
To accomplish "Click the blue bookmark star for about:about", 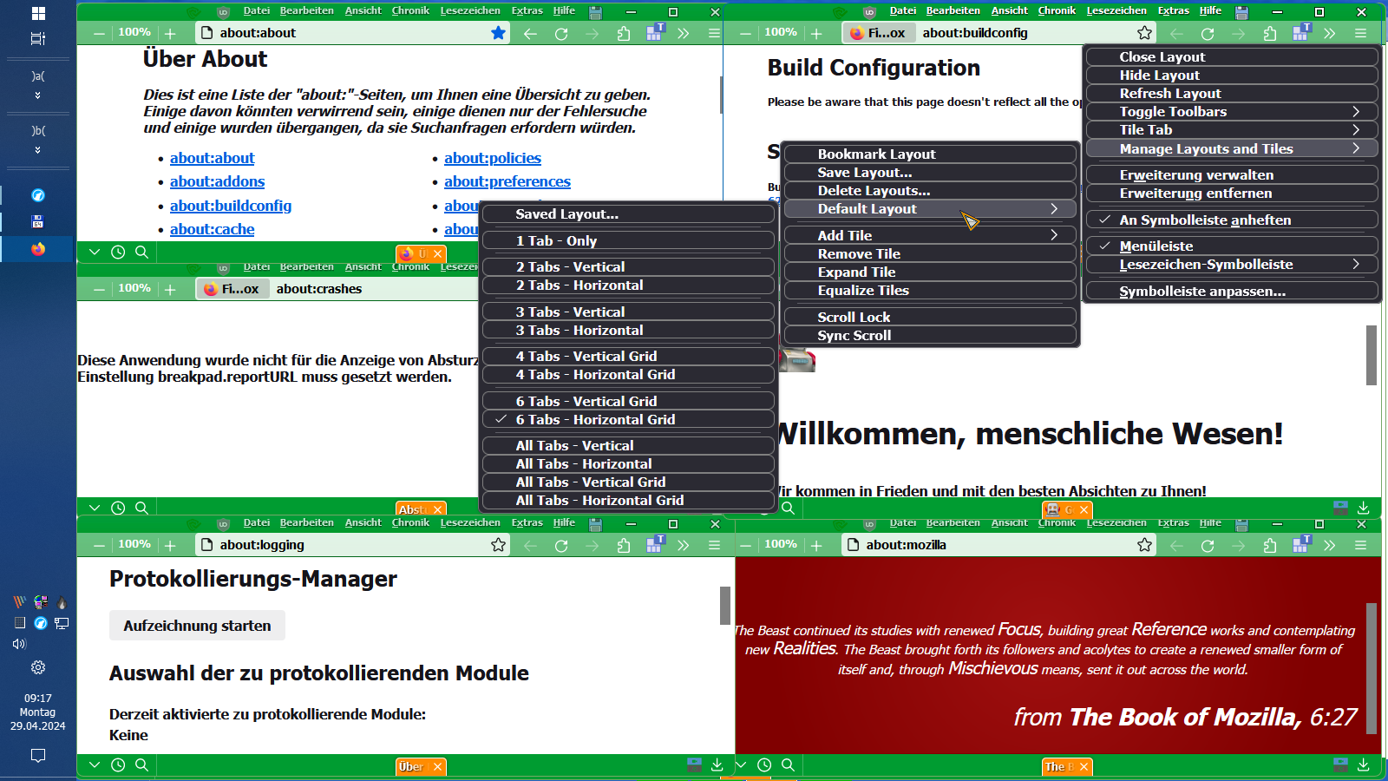I will pos(498,33).
